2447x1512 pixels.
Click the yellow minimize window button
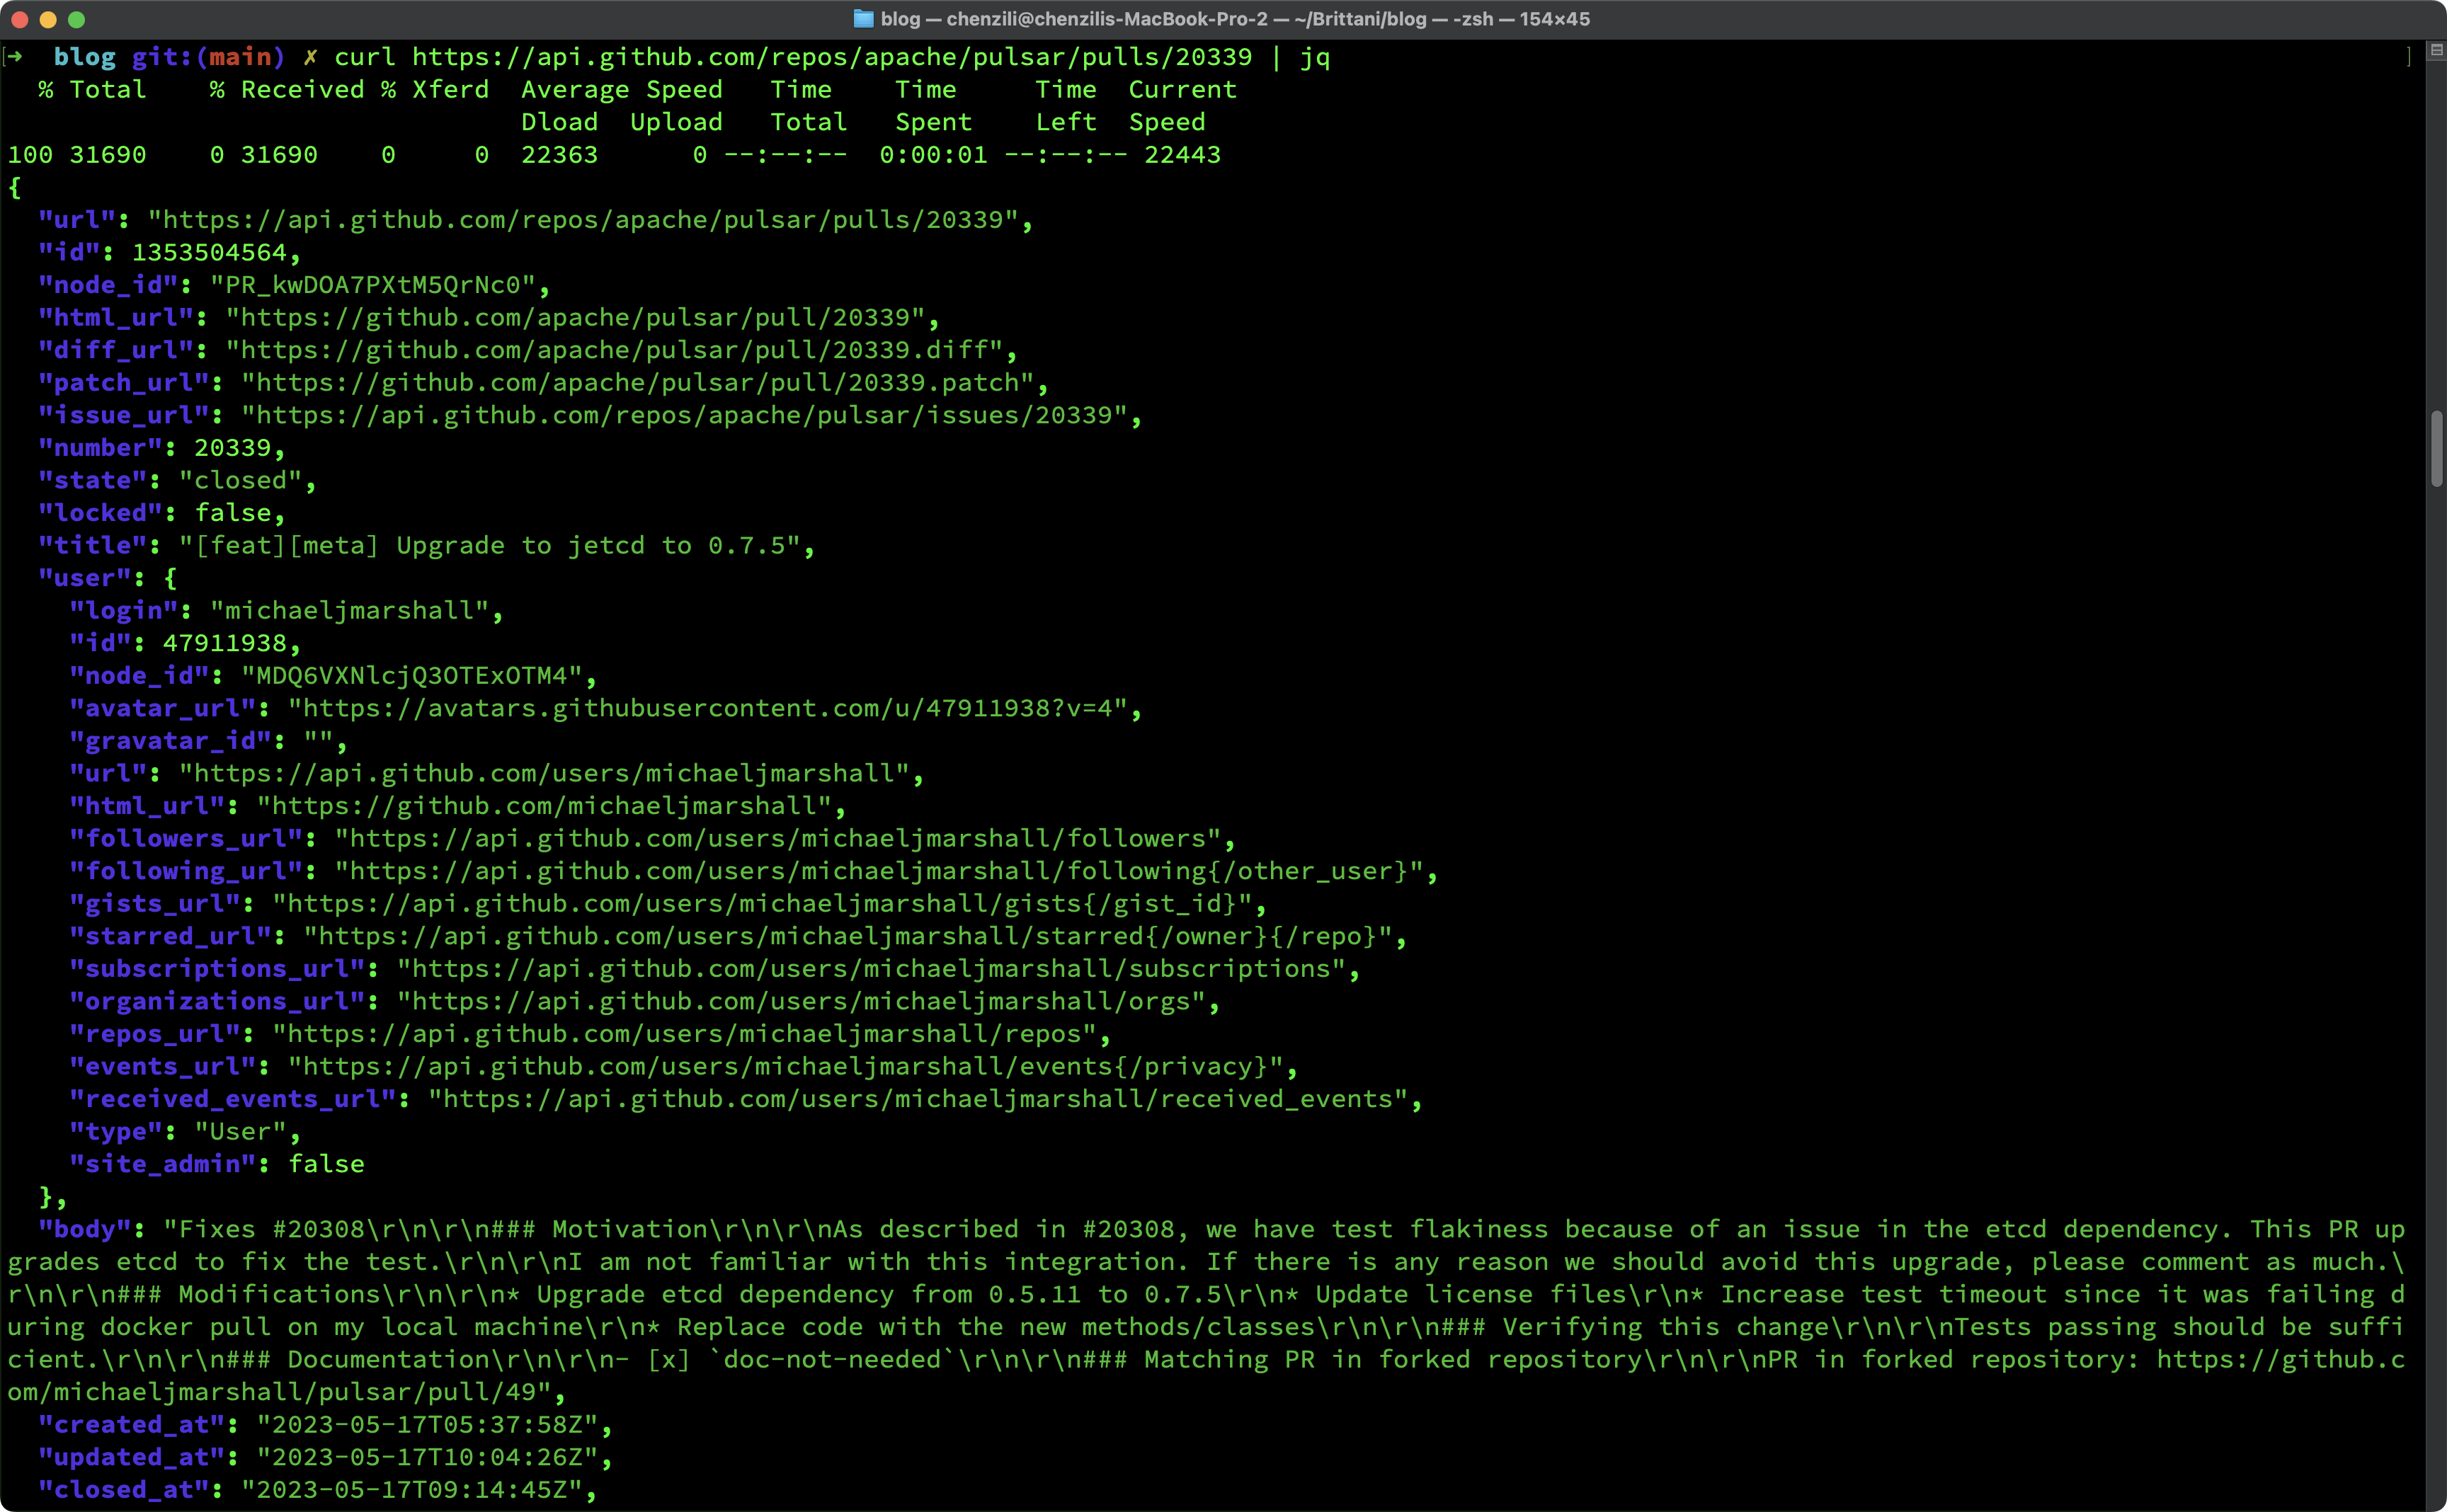point(48,19)
